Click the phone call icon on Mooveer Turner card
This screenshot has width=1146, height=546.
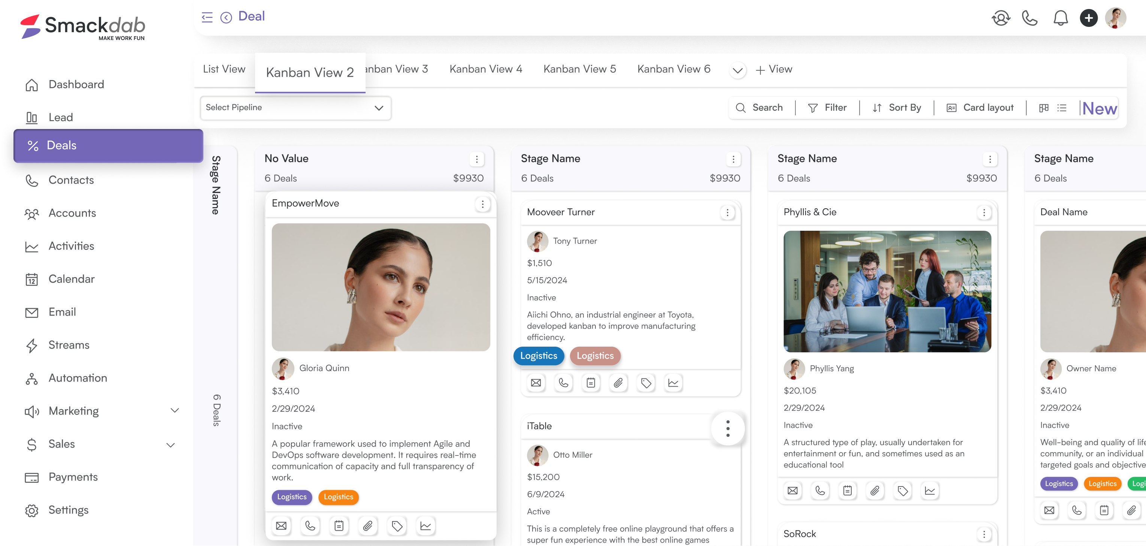click(563, 383)
